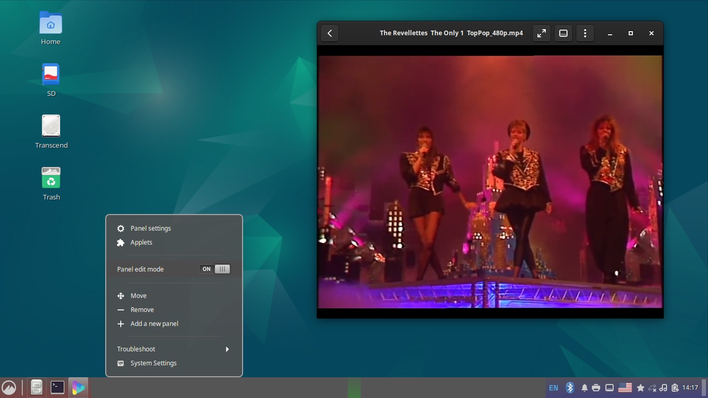Image resolution: width=708 pixels, height=398 pixels.
Task: Expand the Troubleshoot submenu
Action: 174,349
